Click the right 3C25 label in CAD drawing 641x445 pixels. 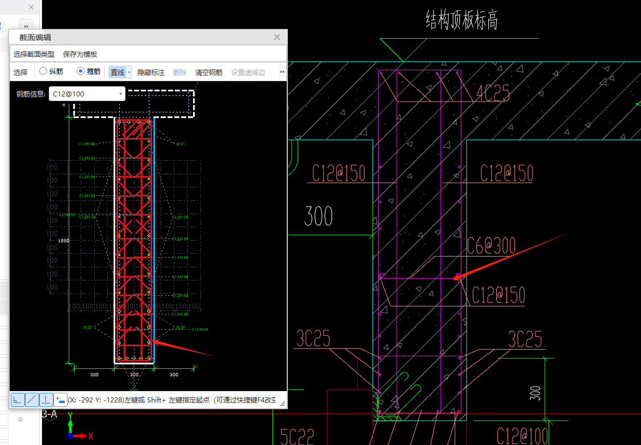pyautogui.click(x=525, y=339)
